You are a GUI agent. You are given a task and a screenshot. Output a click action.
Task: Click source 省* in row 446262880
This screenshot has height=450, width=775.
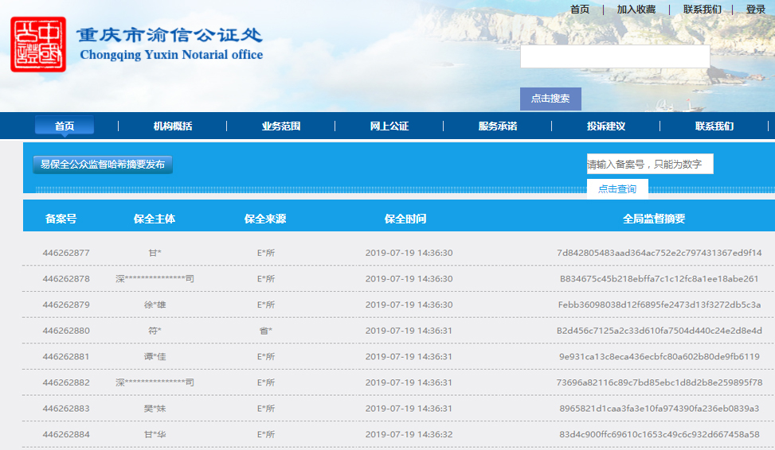(x=266, y=331)
